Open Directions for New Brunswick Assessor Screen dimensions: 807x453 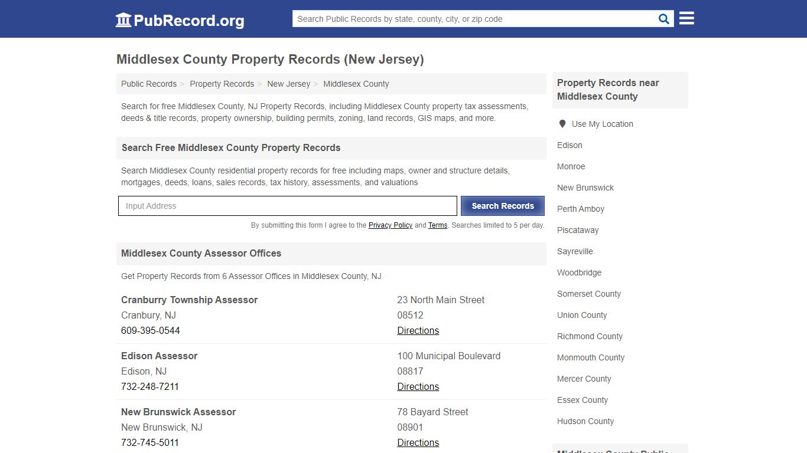418,442
